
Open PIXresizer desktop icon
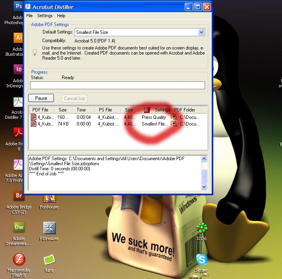pyautogui.click(x=49, y=228)
